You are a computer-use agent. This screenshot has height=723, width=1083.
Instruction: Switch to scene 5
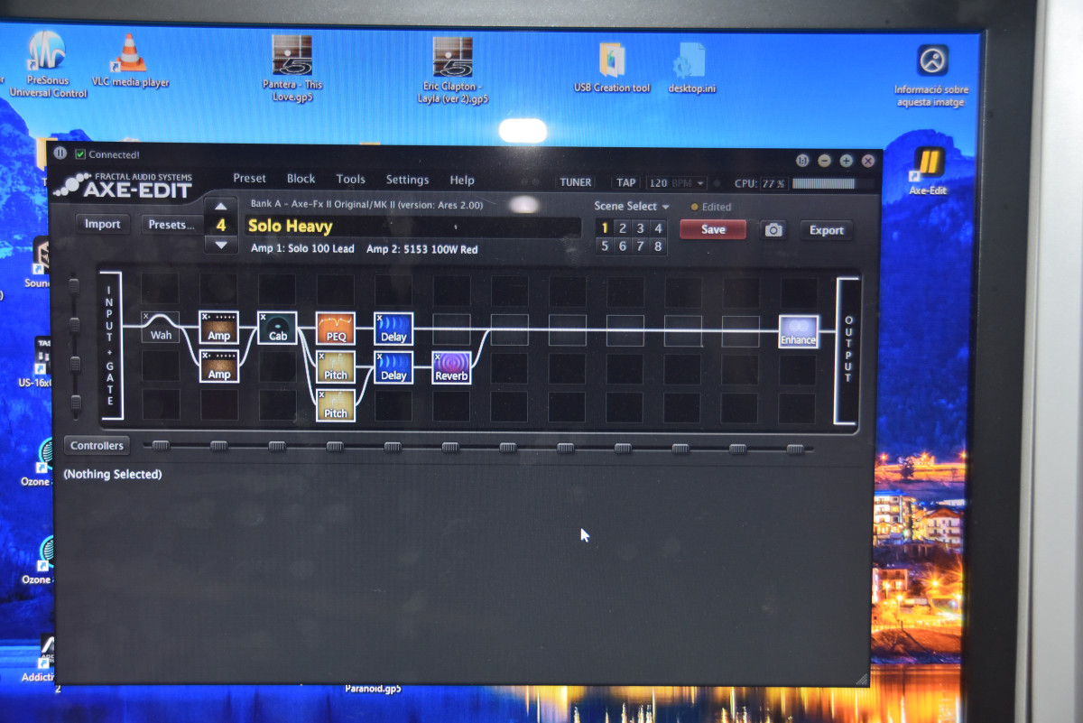pyautogui.click(x=604, y=246)
